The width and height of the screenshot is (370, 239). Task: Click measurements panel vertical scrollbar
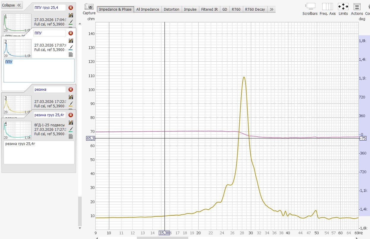pyautogui.click(x=79, y=211)
